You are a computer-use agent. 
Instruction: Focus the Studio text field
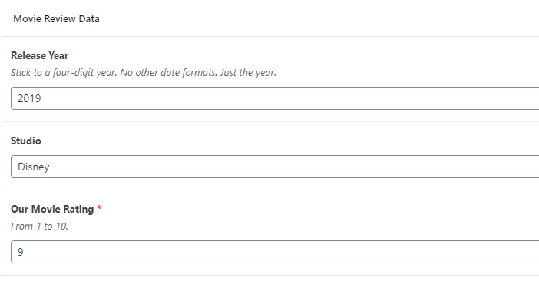click(275, 167)
